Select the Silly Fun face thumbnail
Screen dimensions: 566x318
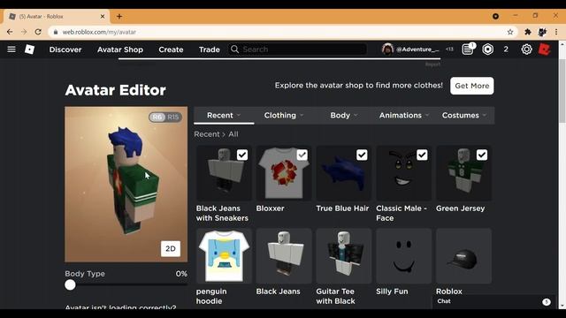403,256
